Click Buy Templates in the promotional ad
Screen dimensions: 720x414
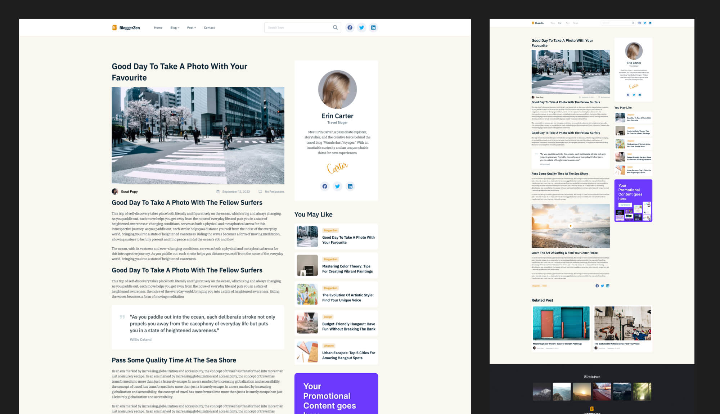point(625,205)
